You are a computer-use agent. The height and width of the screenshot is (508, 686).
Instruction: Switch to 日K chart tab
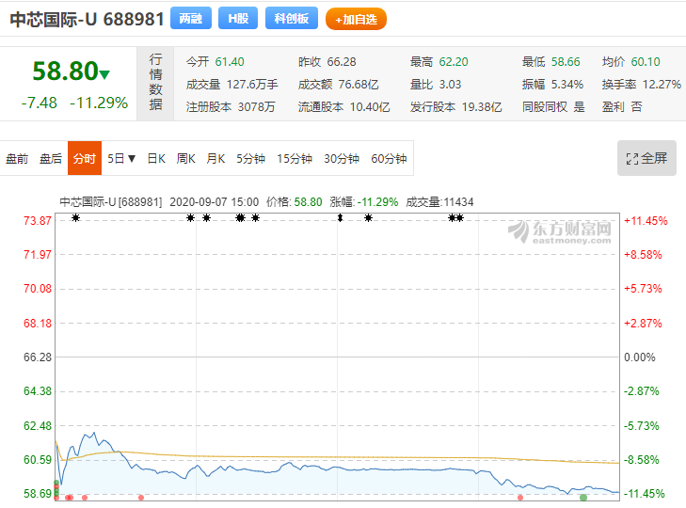click(156, 158)
